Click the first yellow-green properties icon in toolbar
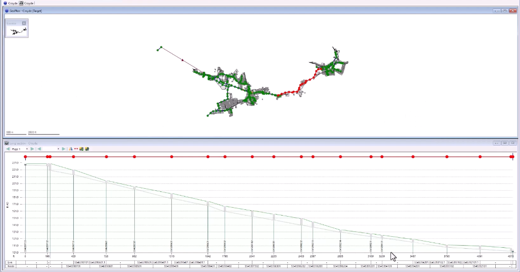This screenshot has width=520, height=272. [x=81, y=149]
